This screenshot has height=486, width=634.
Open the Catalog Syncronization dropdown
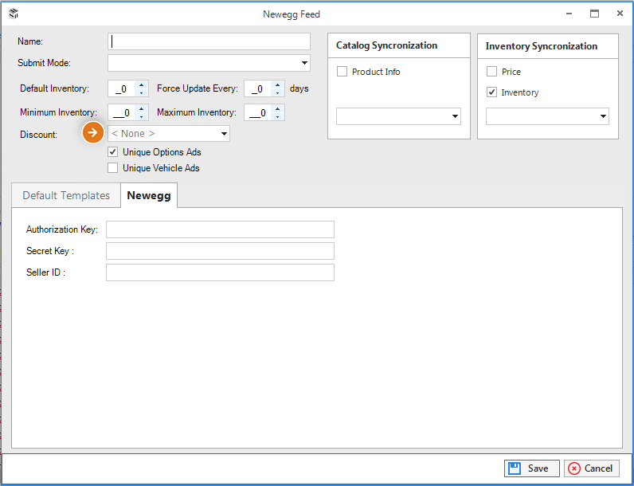pos(398,116)
